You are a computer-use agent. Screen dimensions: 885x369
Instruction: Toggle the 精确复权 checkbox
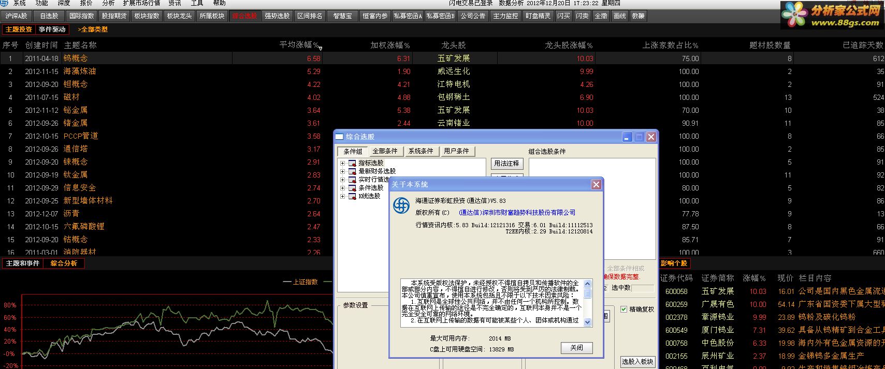point(623,309)
